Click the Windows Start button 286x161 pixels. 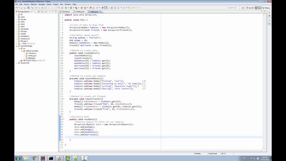[18, 158]
